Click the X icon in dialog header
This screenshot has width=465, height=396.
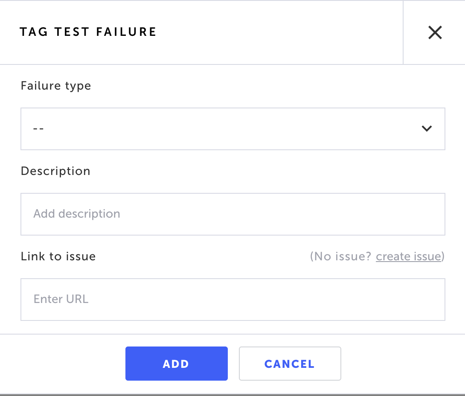pos(435,32)
